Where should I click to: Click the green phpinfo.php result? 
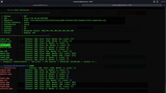(6, 47)
